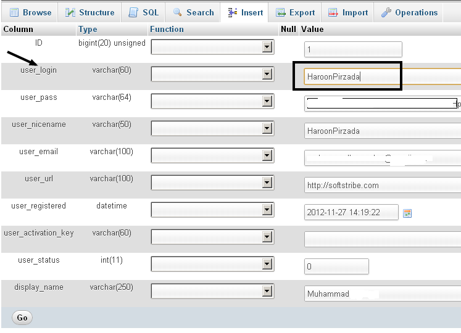
Task: Click the datetime type text
Action: [x=112, y=206]
